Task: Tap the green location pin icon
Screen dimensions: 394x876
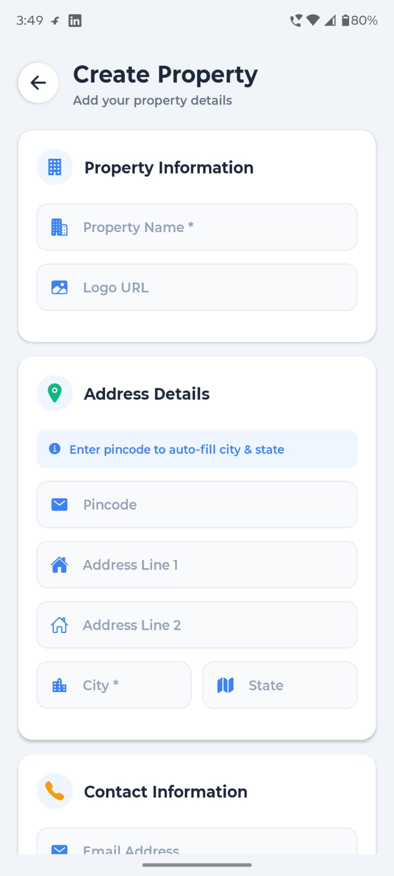Action: pyautogui.click(x=55, y=393)
